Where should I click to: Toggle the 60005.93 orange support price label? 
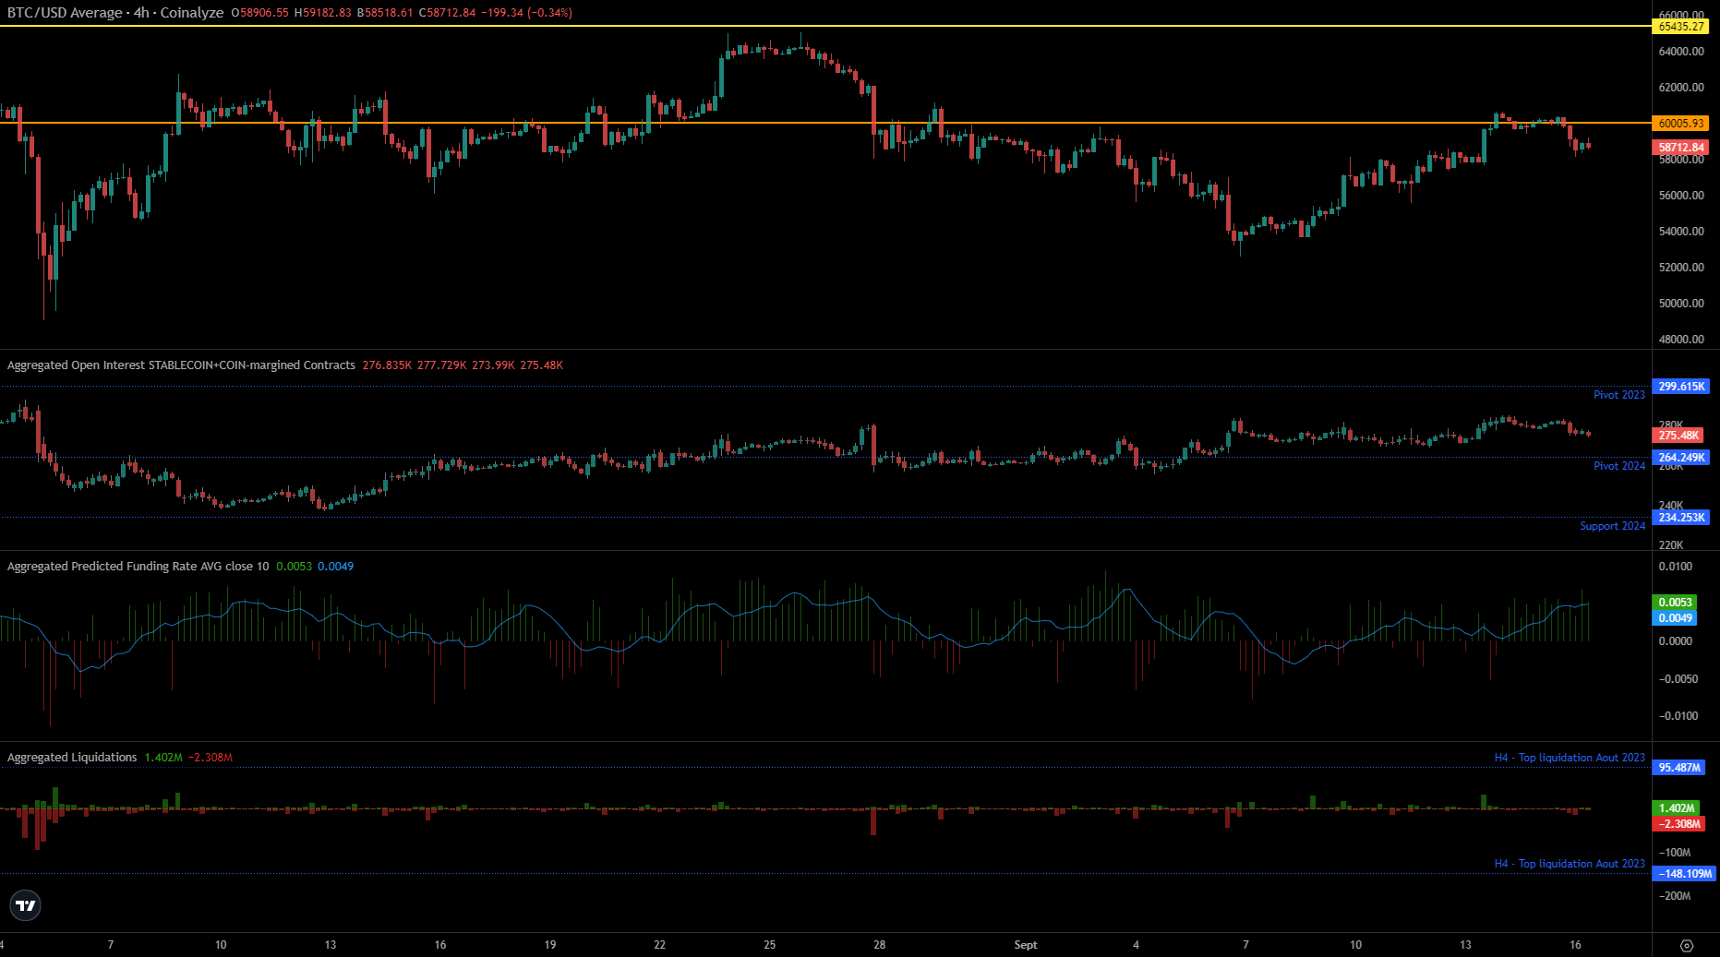pos(1682,123)
